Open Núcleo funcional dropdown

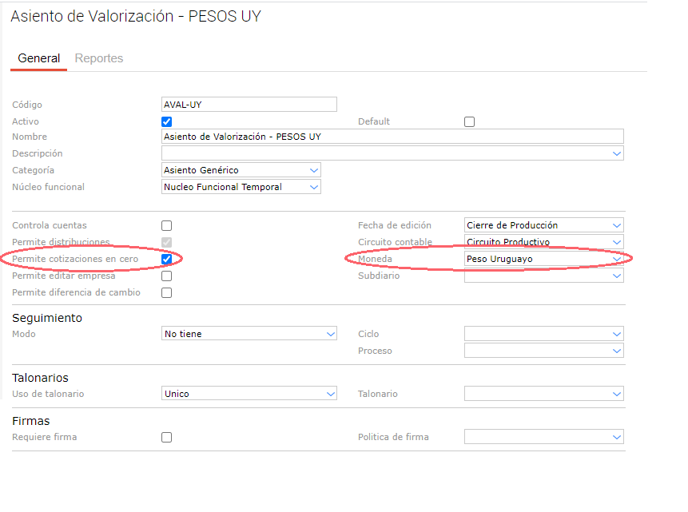tap(241, 187)
